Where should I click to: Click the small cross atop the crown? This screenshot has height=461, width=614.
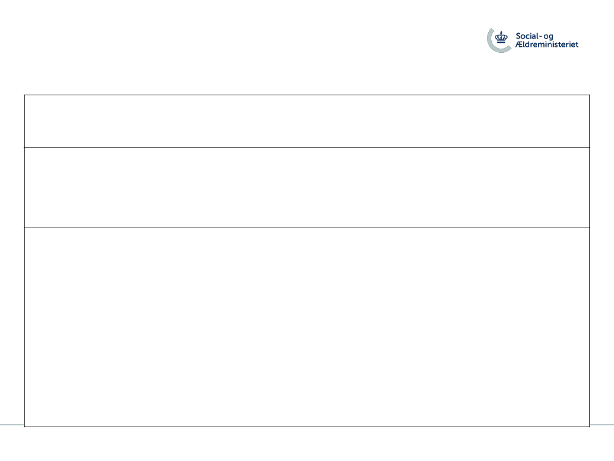pyautogui.click(x=501, y=32)
